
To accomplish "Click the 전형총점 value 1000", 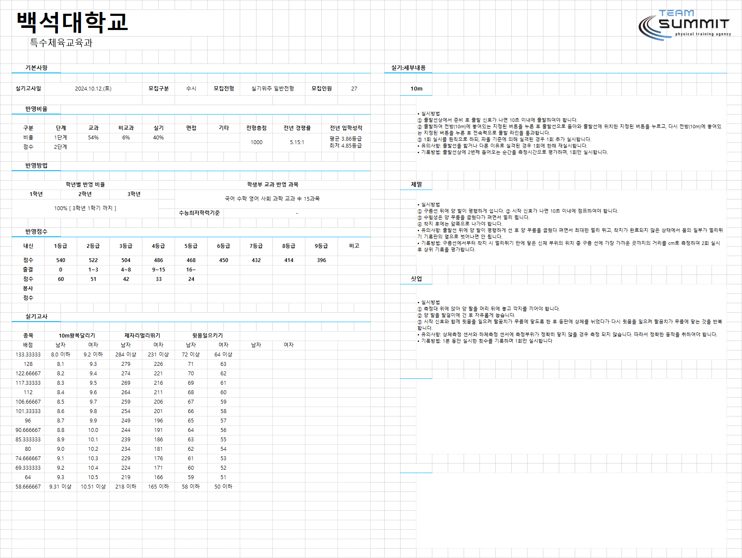I will pyautogui.click(x=256, y=142).
